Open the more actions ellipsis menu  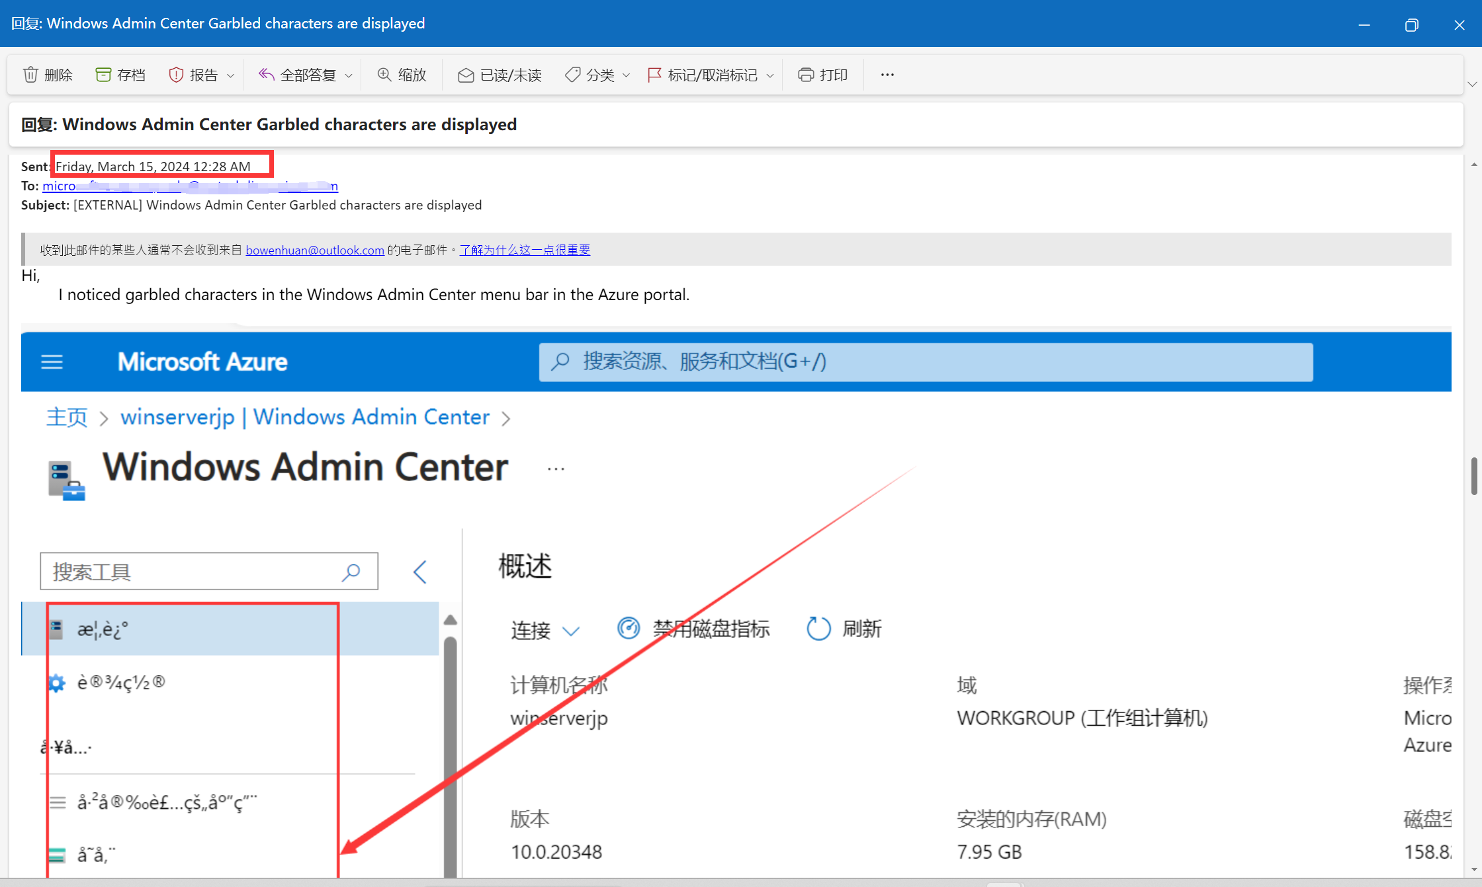[x=887, y=75]
